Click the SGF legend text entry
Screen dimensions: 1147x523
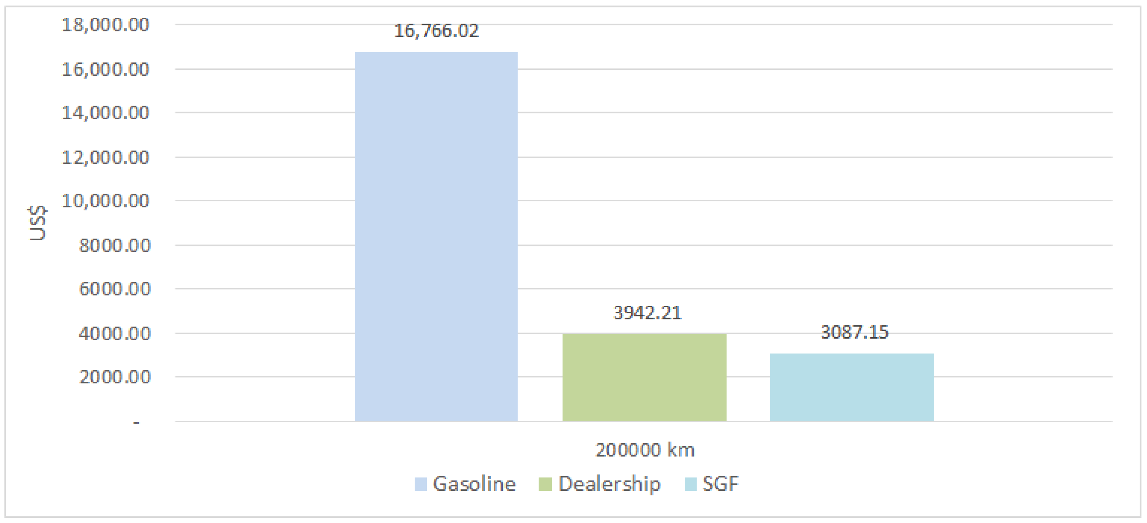coord(721,483)
